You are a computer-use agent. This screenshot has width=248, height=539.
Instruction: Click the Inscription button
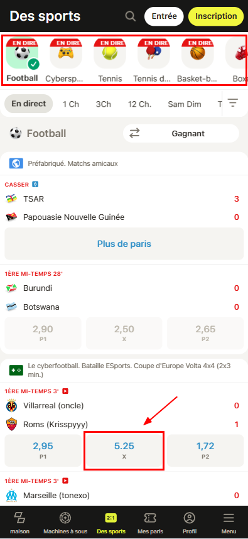(216, 16)
